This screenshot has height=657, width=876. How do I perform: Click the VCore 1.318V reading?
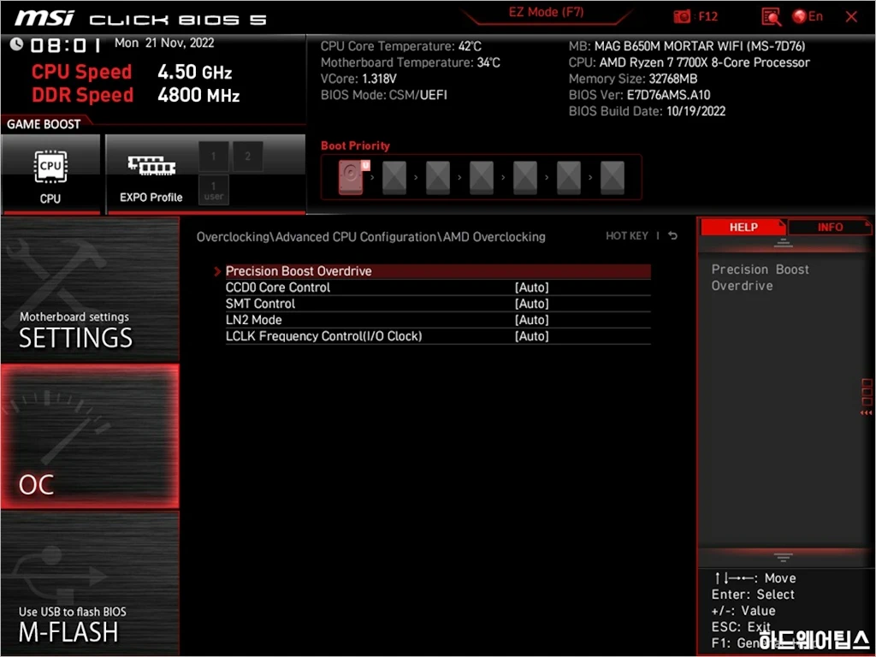tap(358, 79)
